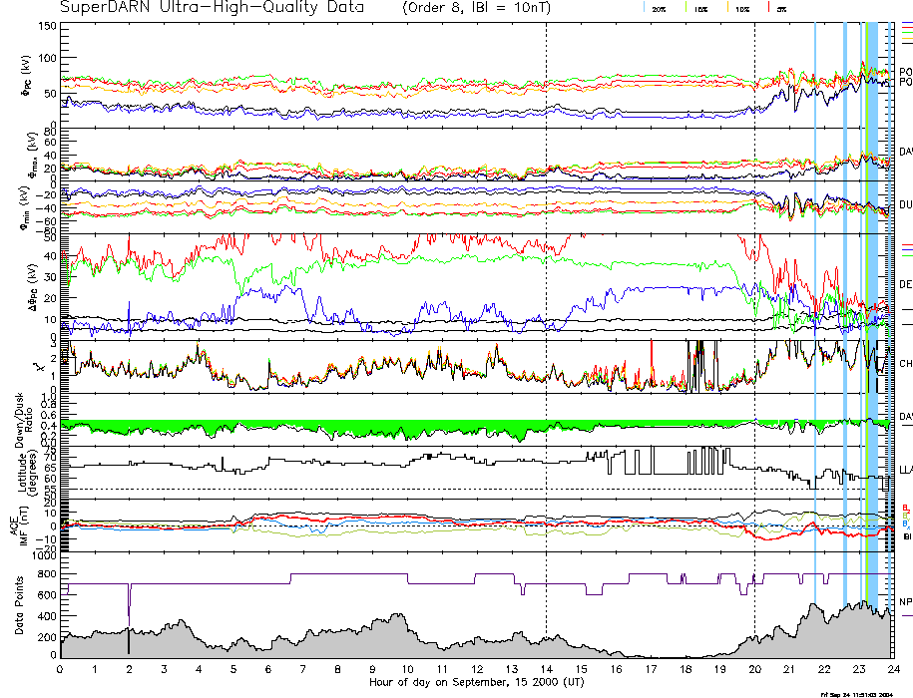Click the widest light-blue band near hour 23
The width and height of the screenshot is (913, 698).
click(872, 299)
